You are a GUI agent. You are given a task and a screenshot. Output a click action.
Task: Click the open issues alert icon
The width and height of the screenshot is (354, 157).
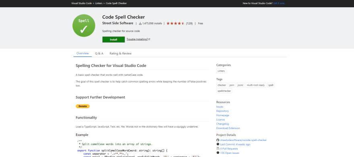tap(218, 153)
